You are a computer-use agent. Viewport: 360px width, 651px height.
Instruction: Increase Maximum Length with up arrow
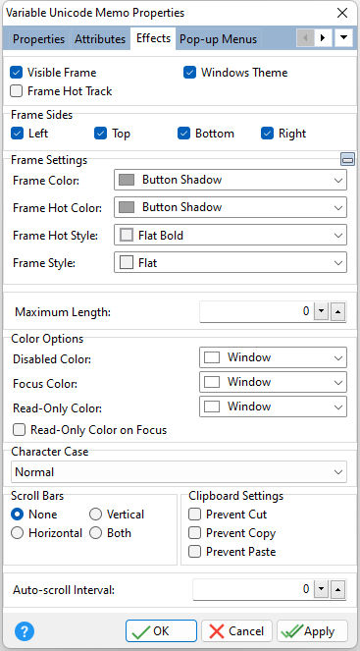(x=338, y=312)
